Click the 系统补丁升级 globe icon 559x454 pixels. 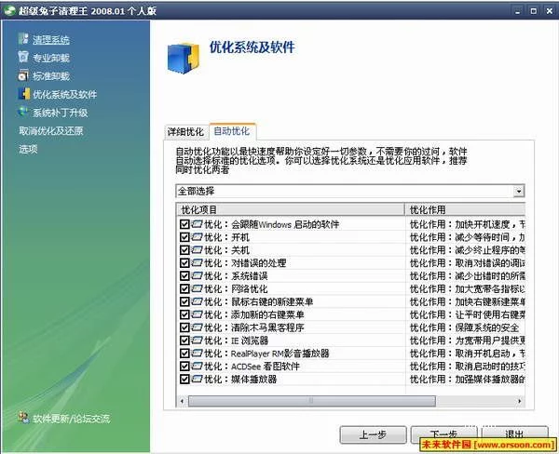(23, 113)
